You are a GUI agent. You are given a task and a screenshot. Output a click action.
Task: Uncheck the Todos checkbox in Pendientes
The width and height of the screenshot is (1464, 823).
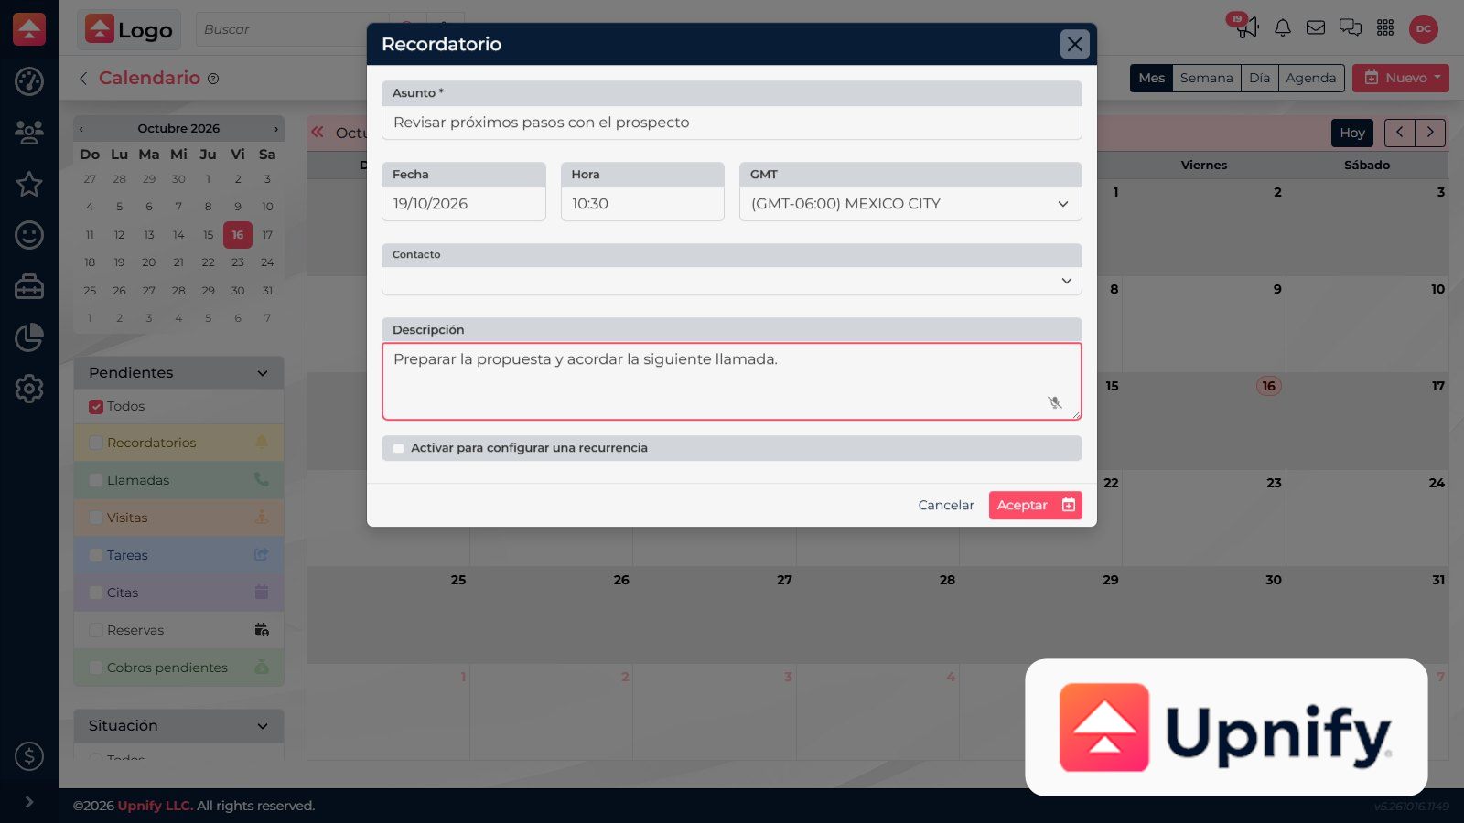(x=96, y=407)
